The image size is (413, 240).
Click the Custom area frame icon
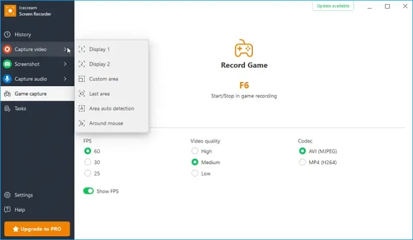coord(82,79)
